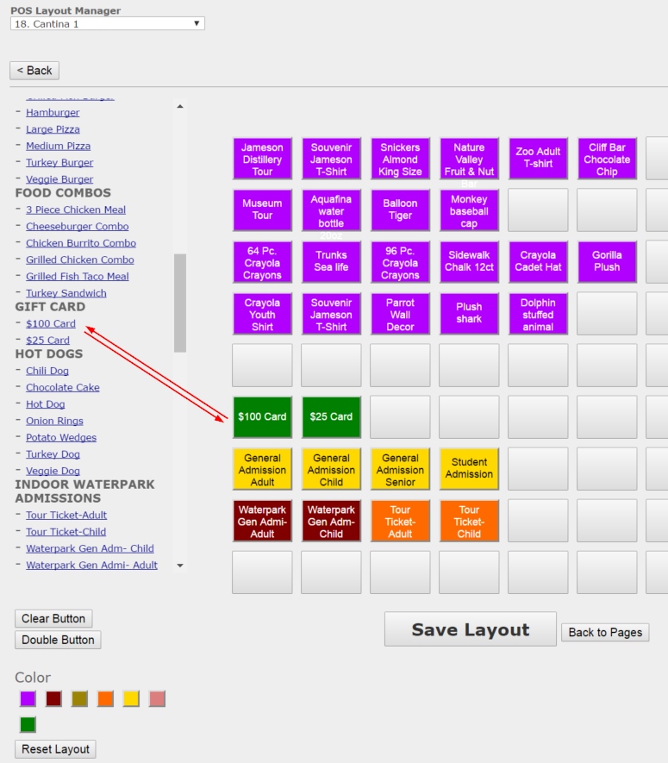Image resolution: width=668 pixels, height=763 pixels.
Task: Choose the Potato Wedges link
Action: 61,437
